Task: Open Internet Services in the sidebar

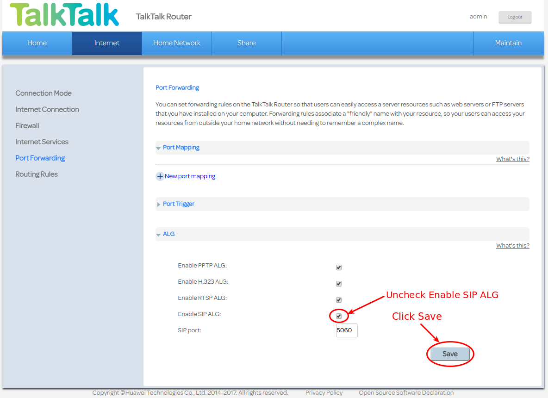Action: (x=42, y=142)
